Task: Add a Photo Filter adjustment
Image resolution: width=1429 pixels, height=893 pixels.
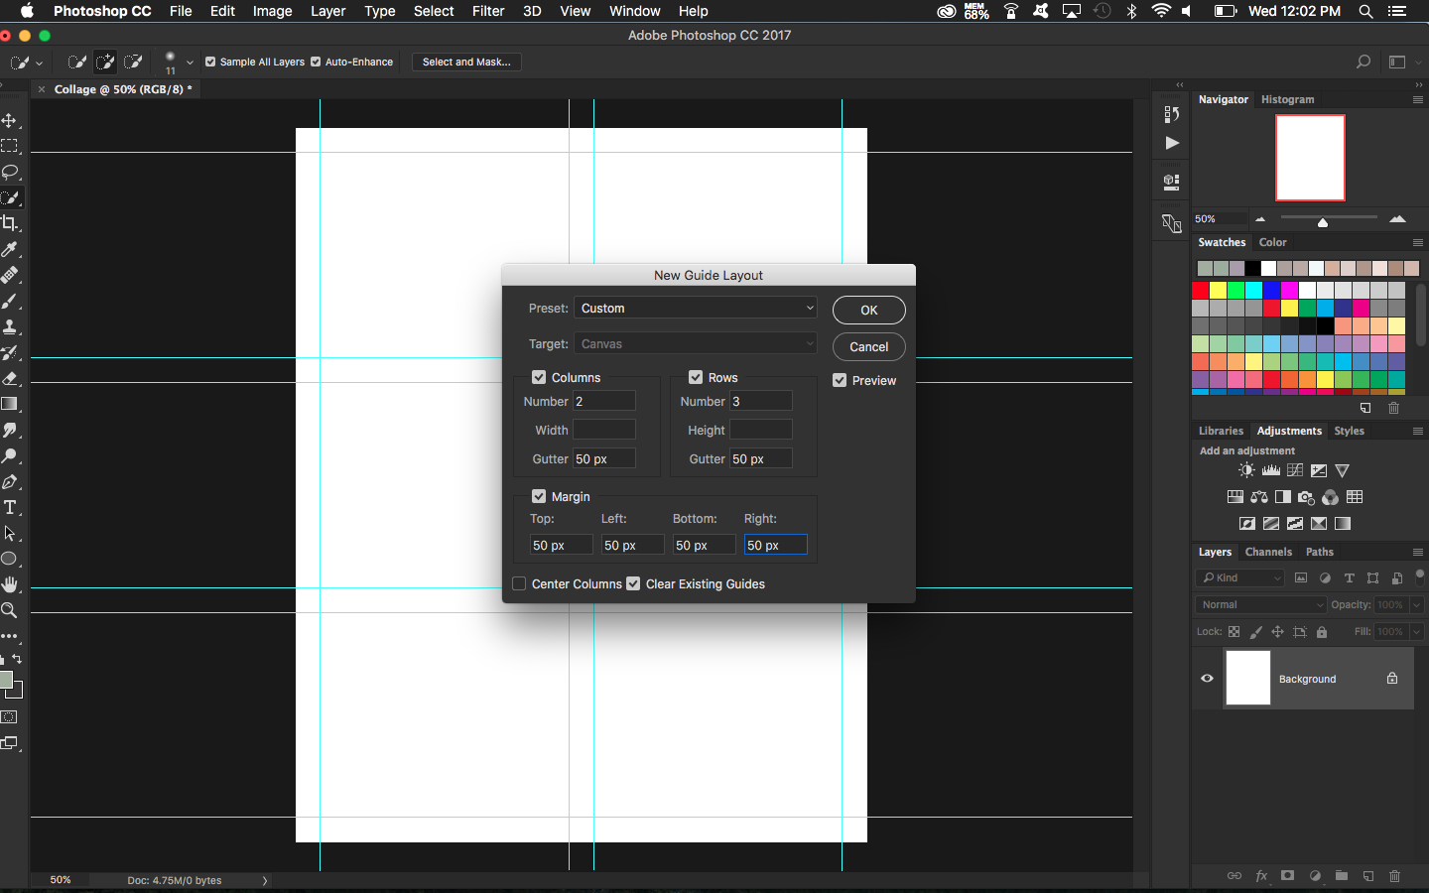Action: [x=1307, y=497]
